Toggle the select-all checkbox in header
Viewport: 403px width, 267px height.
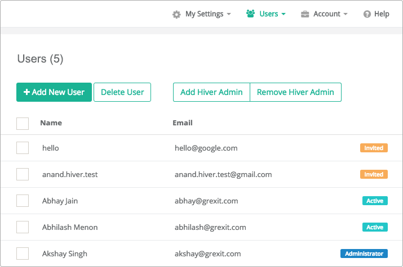pos(23,124)
